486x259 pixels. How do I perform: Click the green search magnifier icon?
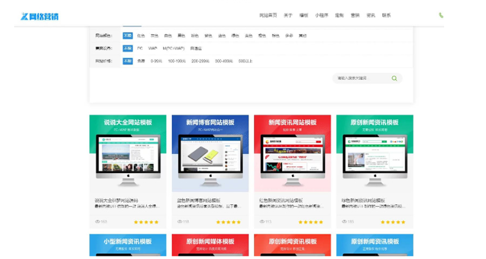pyautogui.click(x=394, y=79)
